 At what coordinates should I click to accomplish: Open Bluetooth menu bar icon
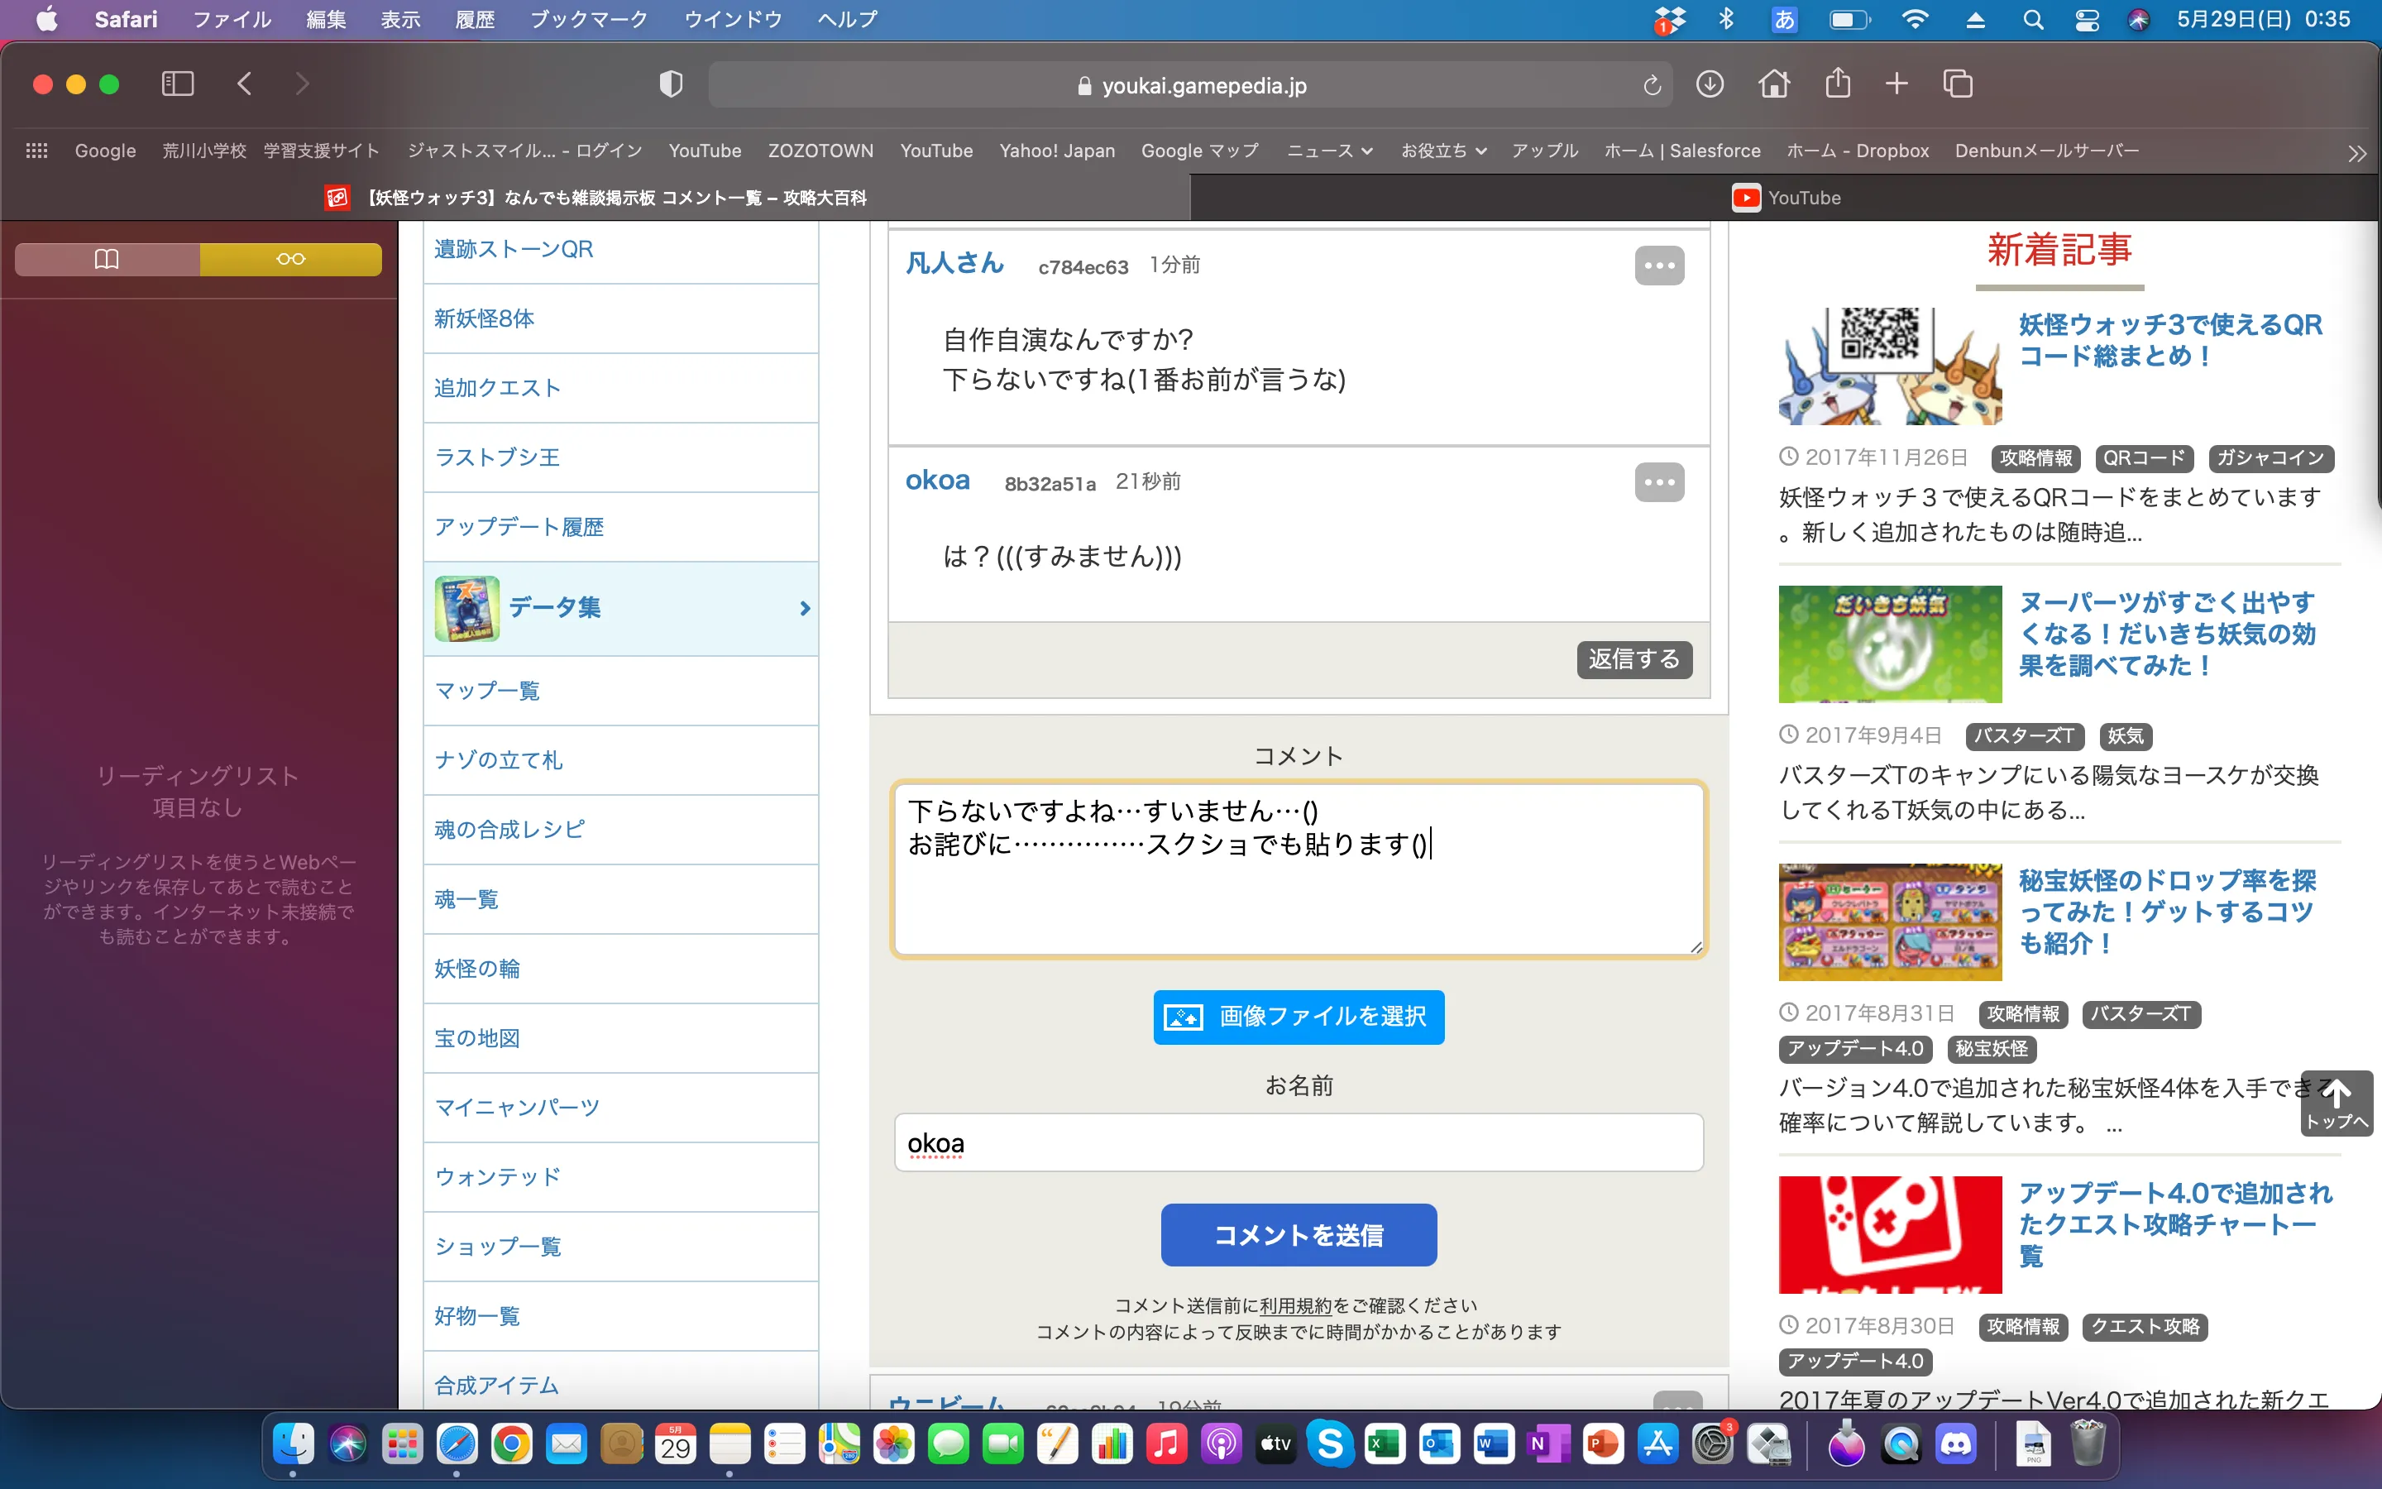point(1725,20)
